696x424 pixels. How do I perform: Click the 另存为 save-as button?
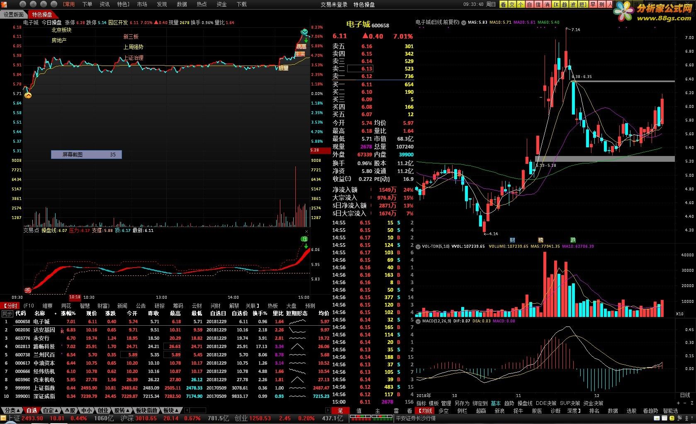(x=462, y=403)
